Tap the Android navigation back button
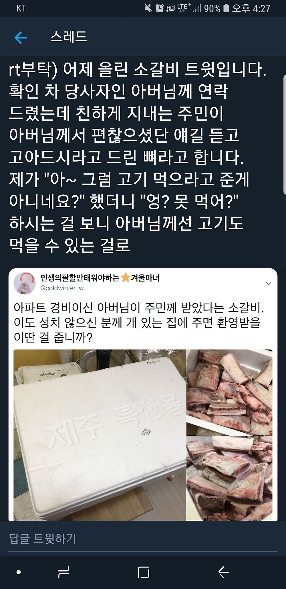This screenshot has width=286, height=589. pyautogui.click(x=224, y=572)
